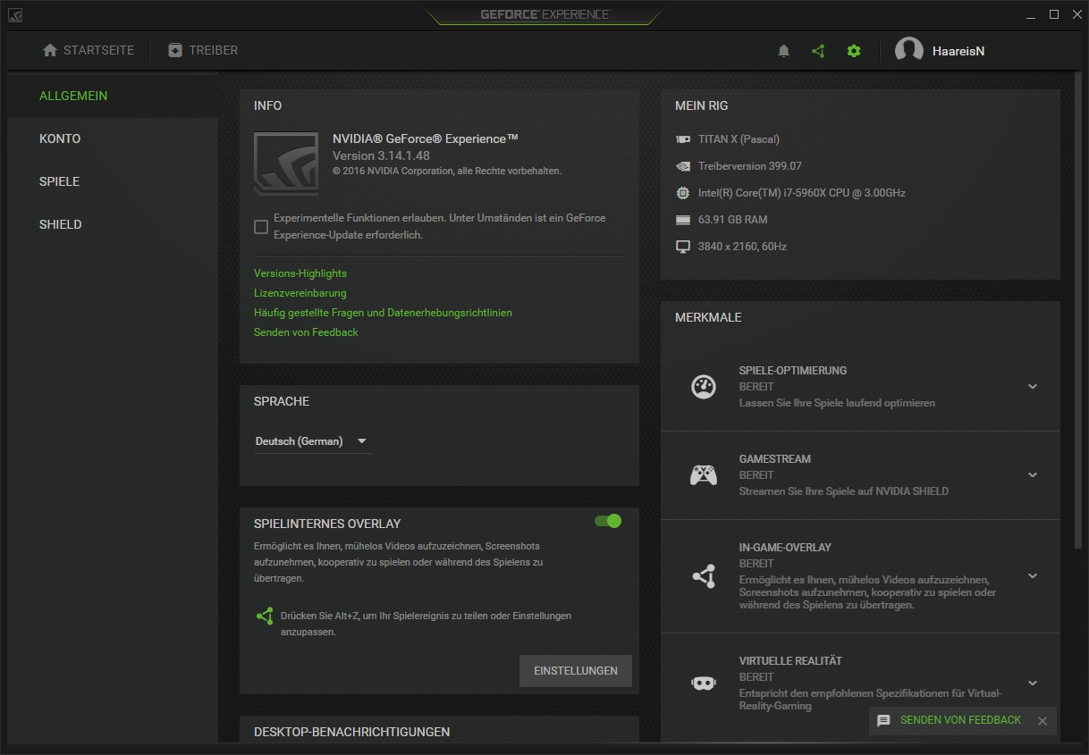Viewport: 1089px width, 755px height.
Task: Expand the Spiele-Optimierung feature row
Action: (x=1033, y=387)
